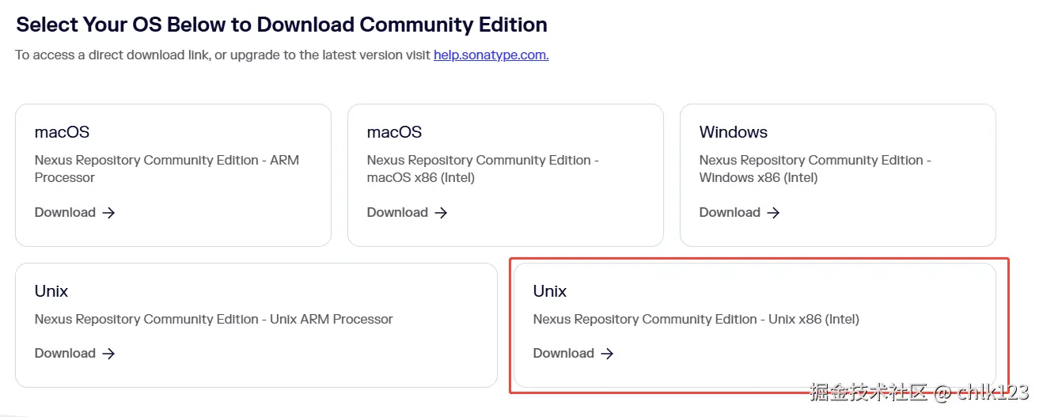This screenshot has height=417, width=1043.
Task: Click Download text in the Windows card
Action: pyautogui.click(x=730, y=213)
